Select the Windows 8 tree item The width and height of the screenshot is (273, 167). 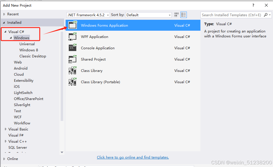tap(29, 50)
